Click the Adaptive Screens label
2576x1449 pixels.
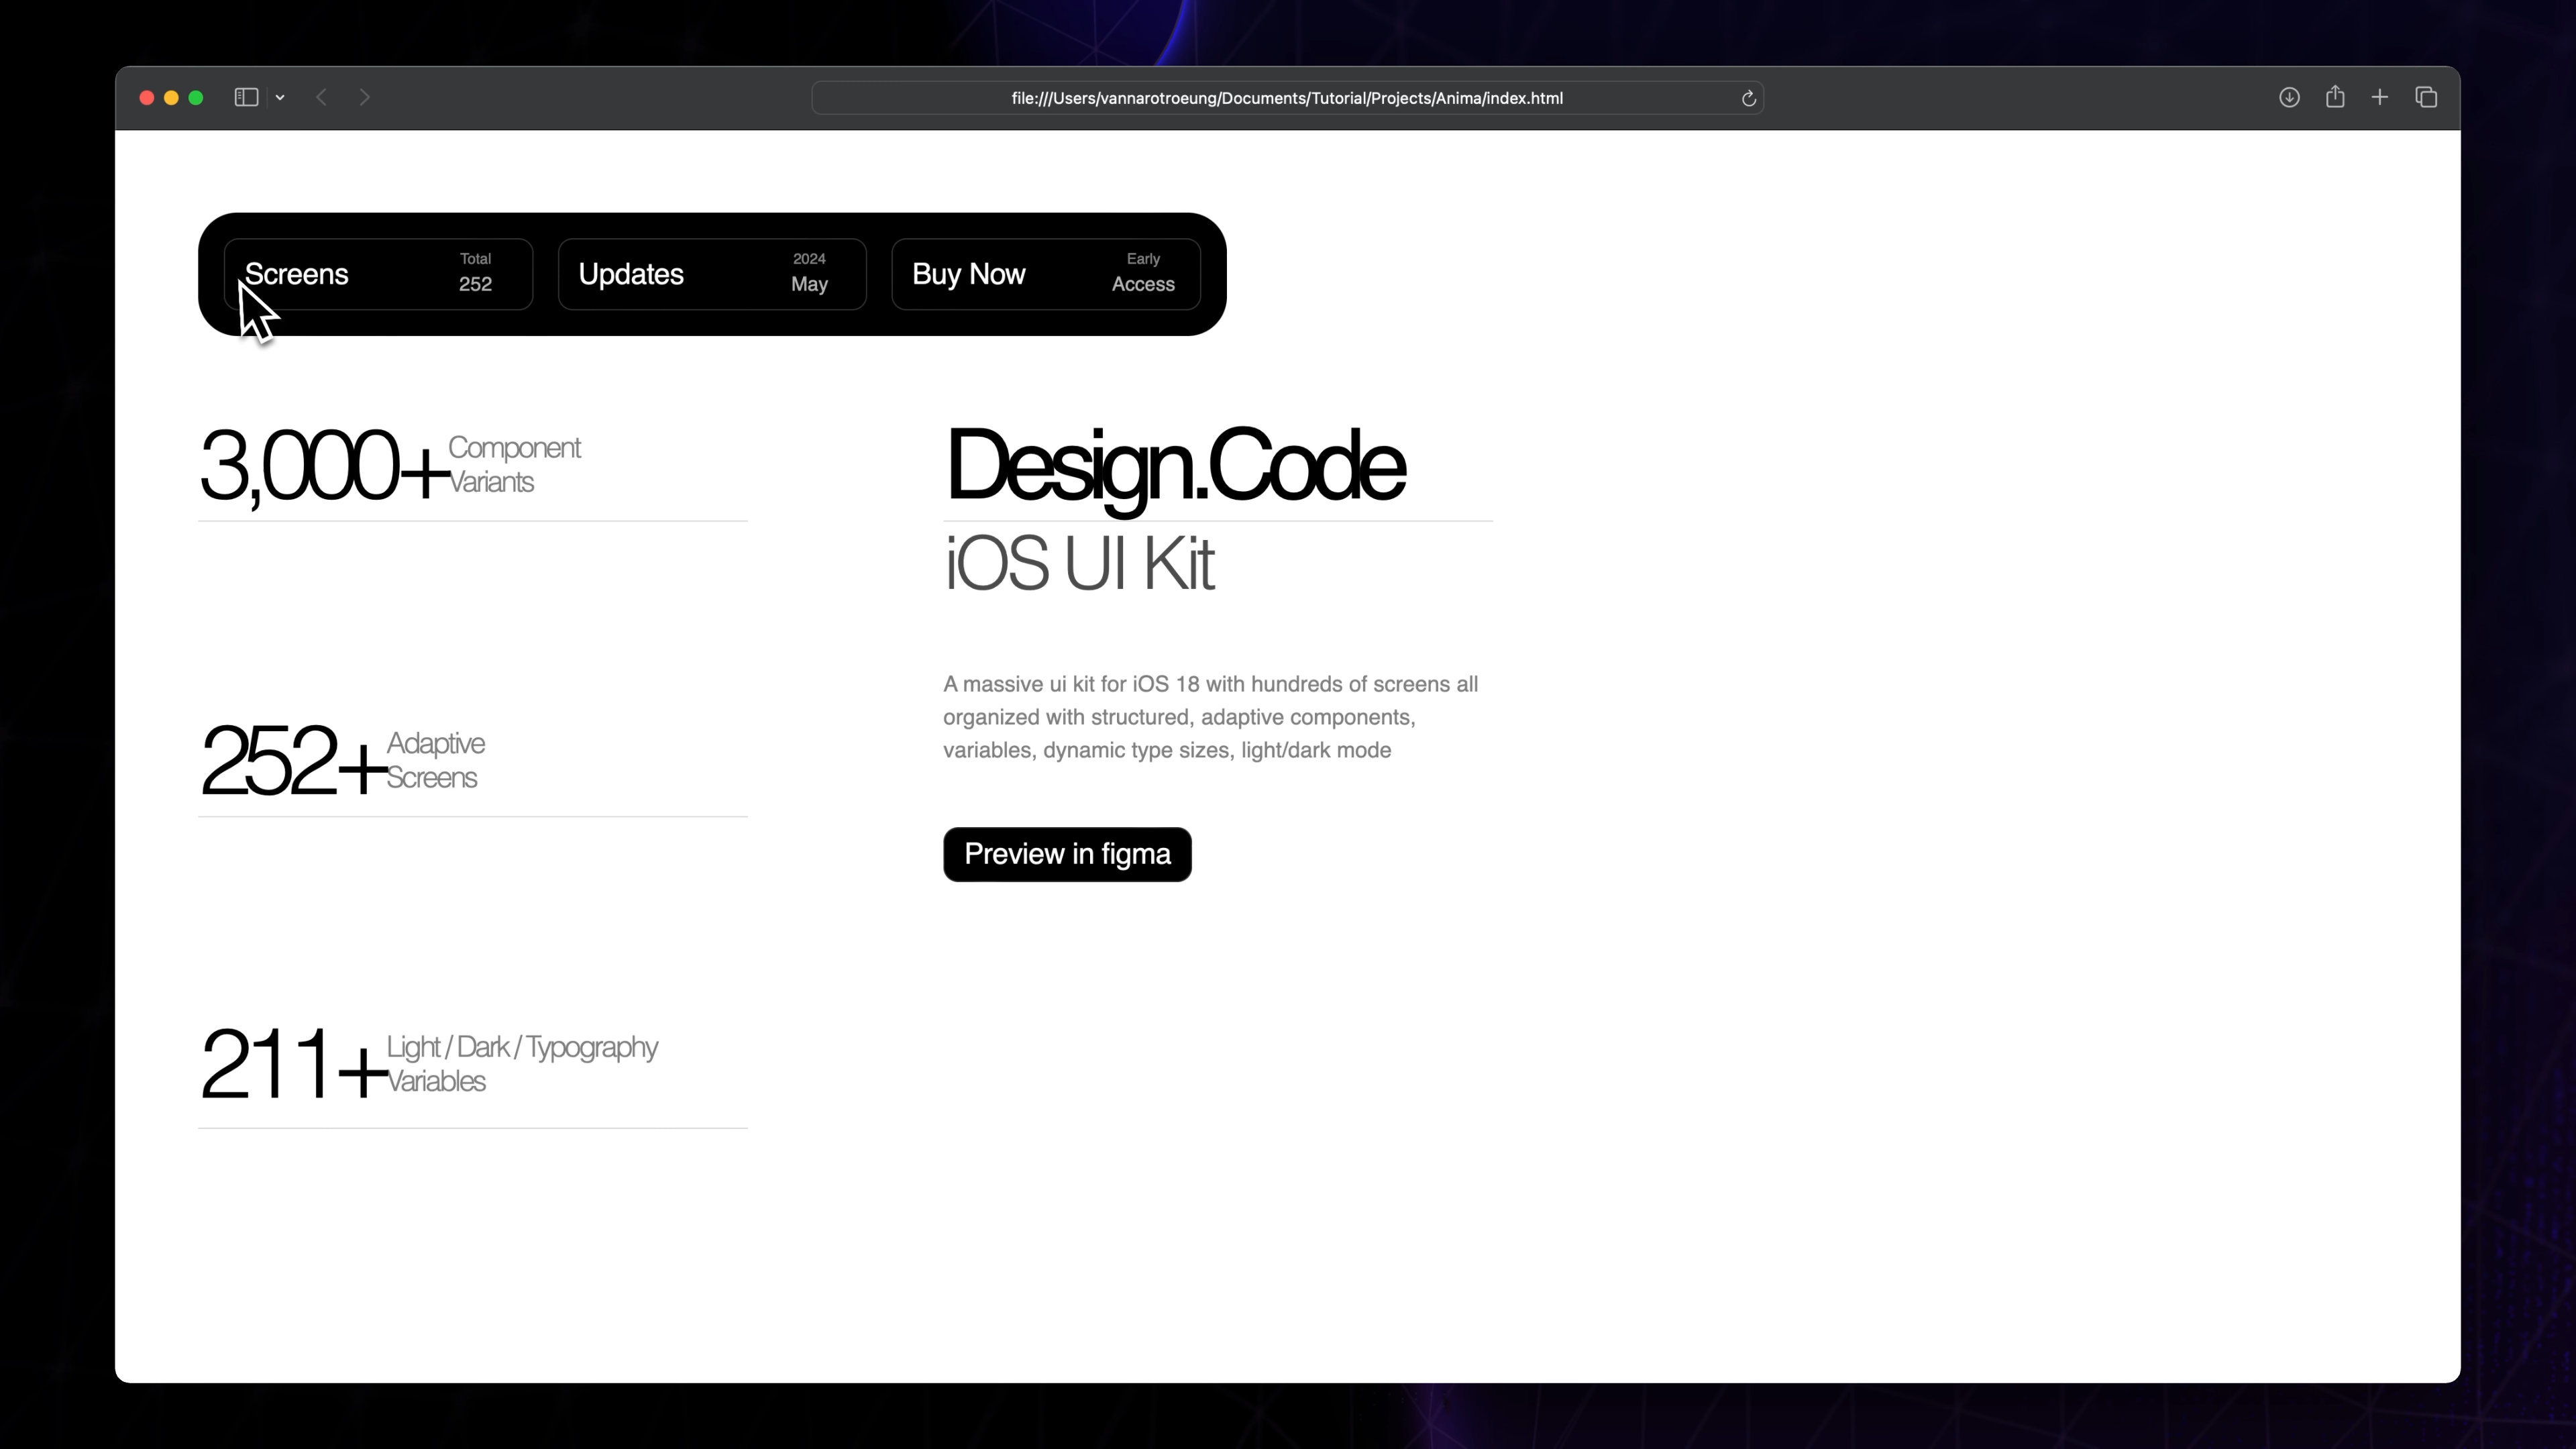[435, 760]
